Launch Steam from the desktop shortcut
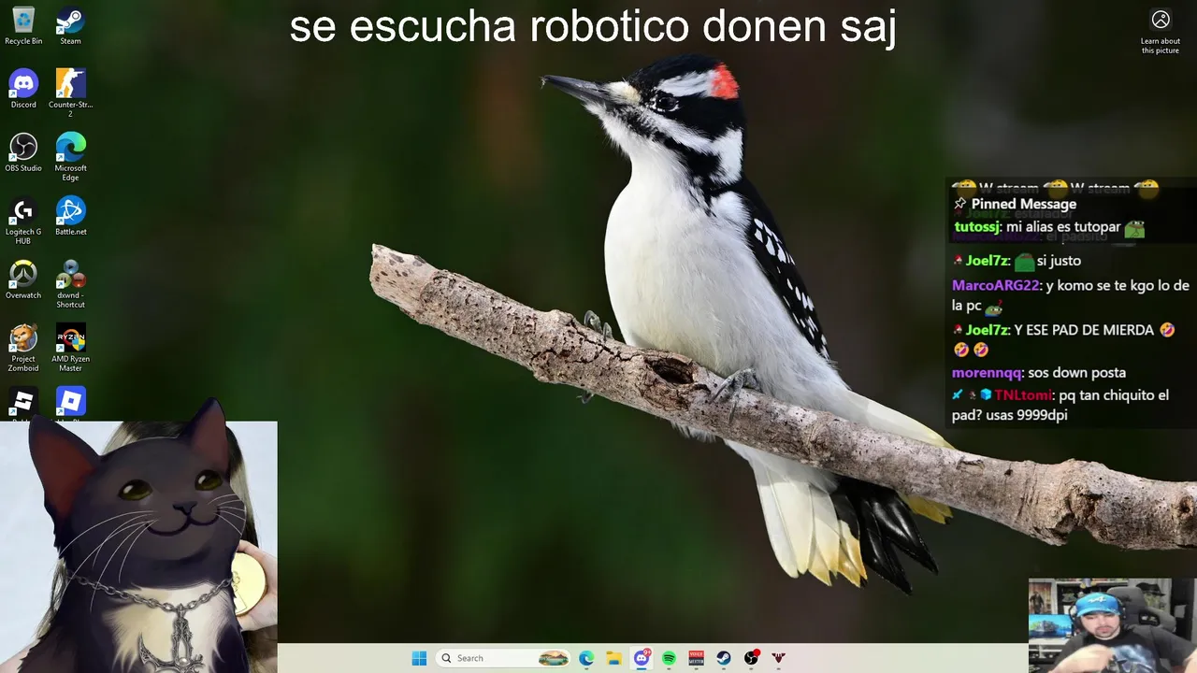1197x673 pixels. click(70, 25)
